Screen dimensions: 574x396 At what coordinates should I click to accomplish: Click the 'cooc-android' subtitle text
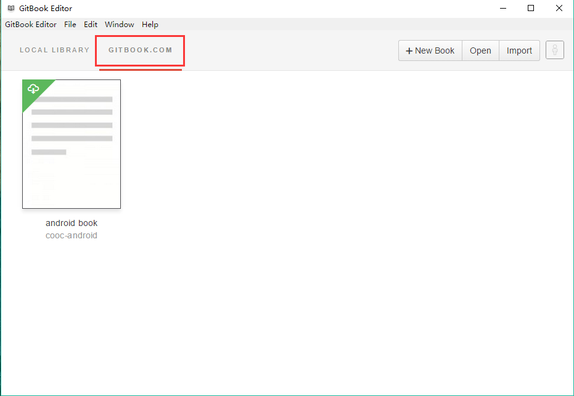72,235
